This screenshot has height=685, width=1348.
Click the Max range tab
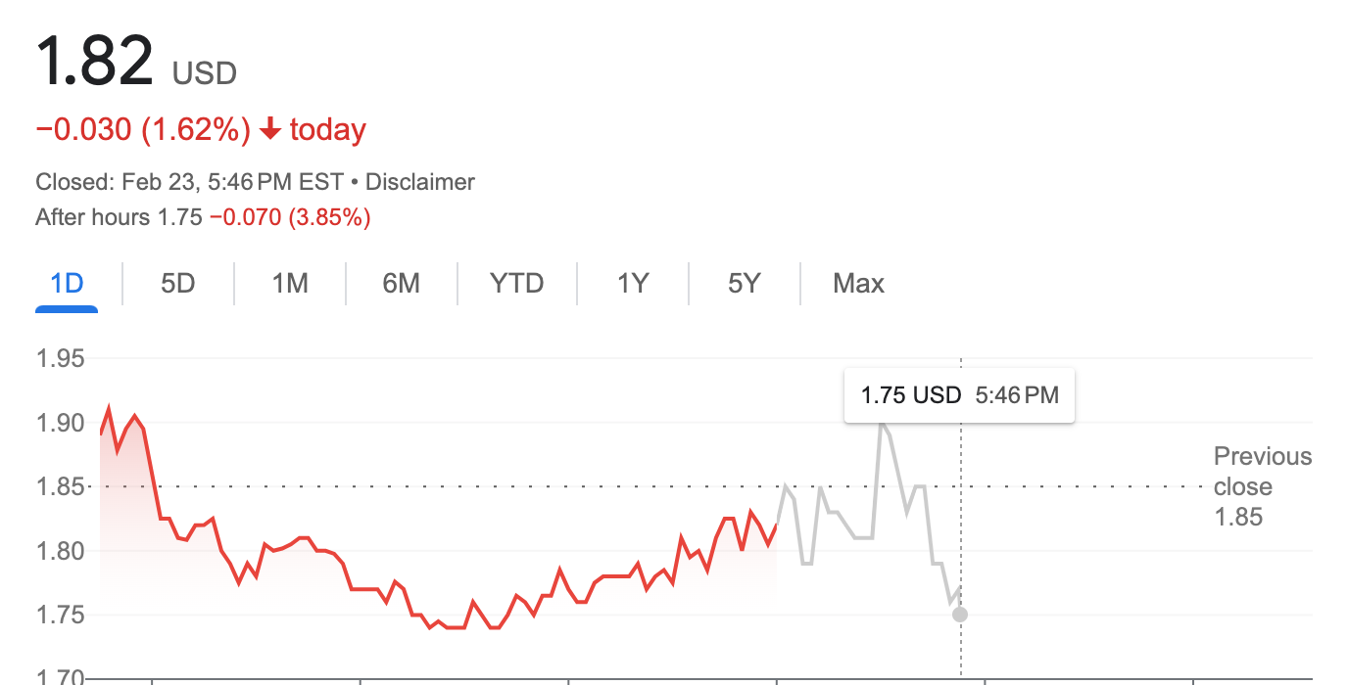(858, 284)
